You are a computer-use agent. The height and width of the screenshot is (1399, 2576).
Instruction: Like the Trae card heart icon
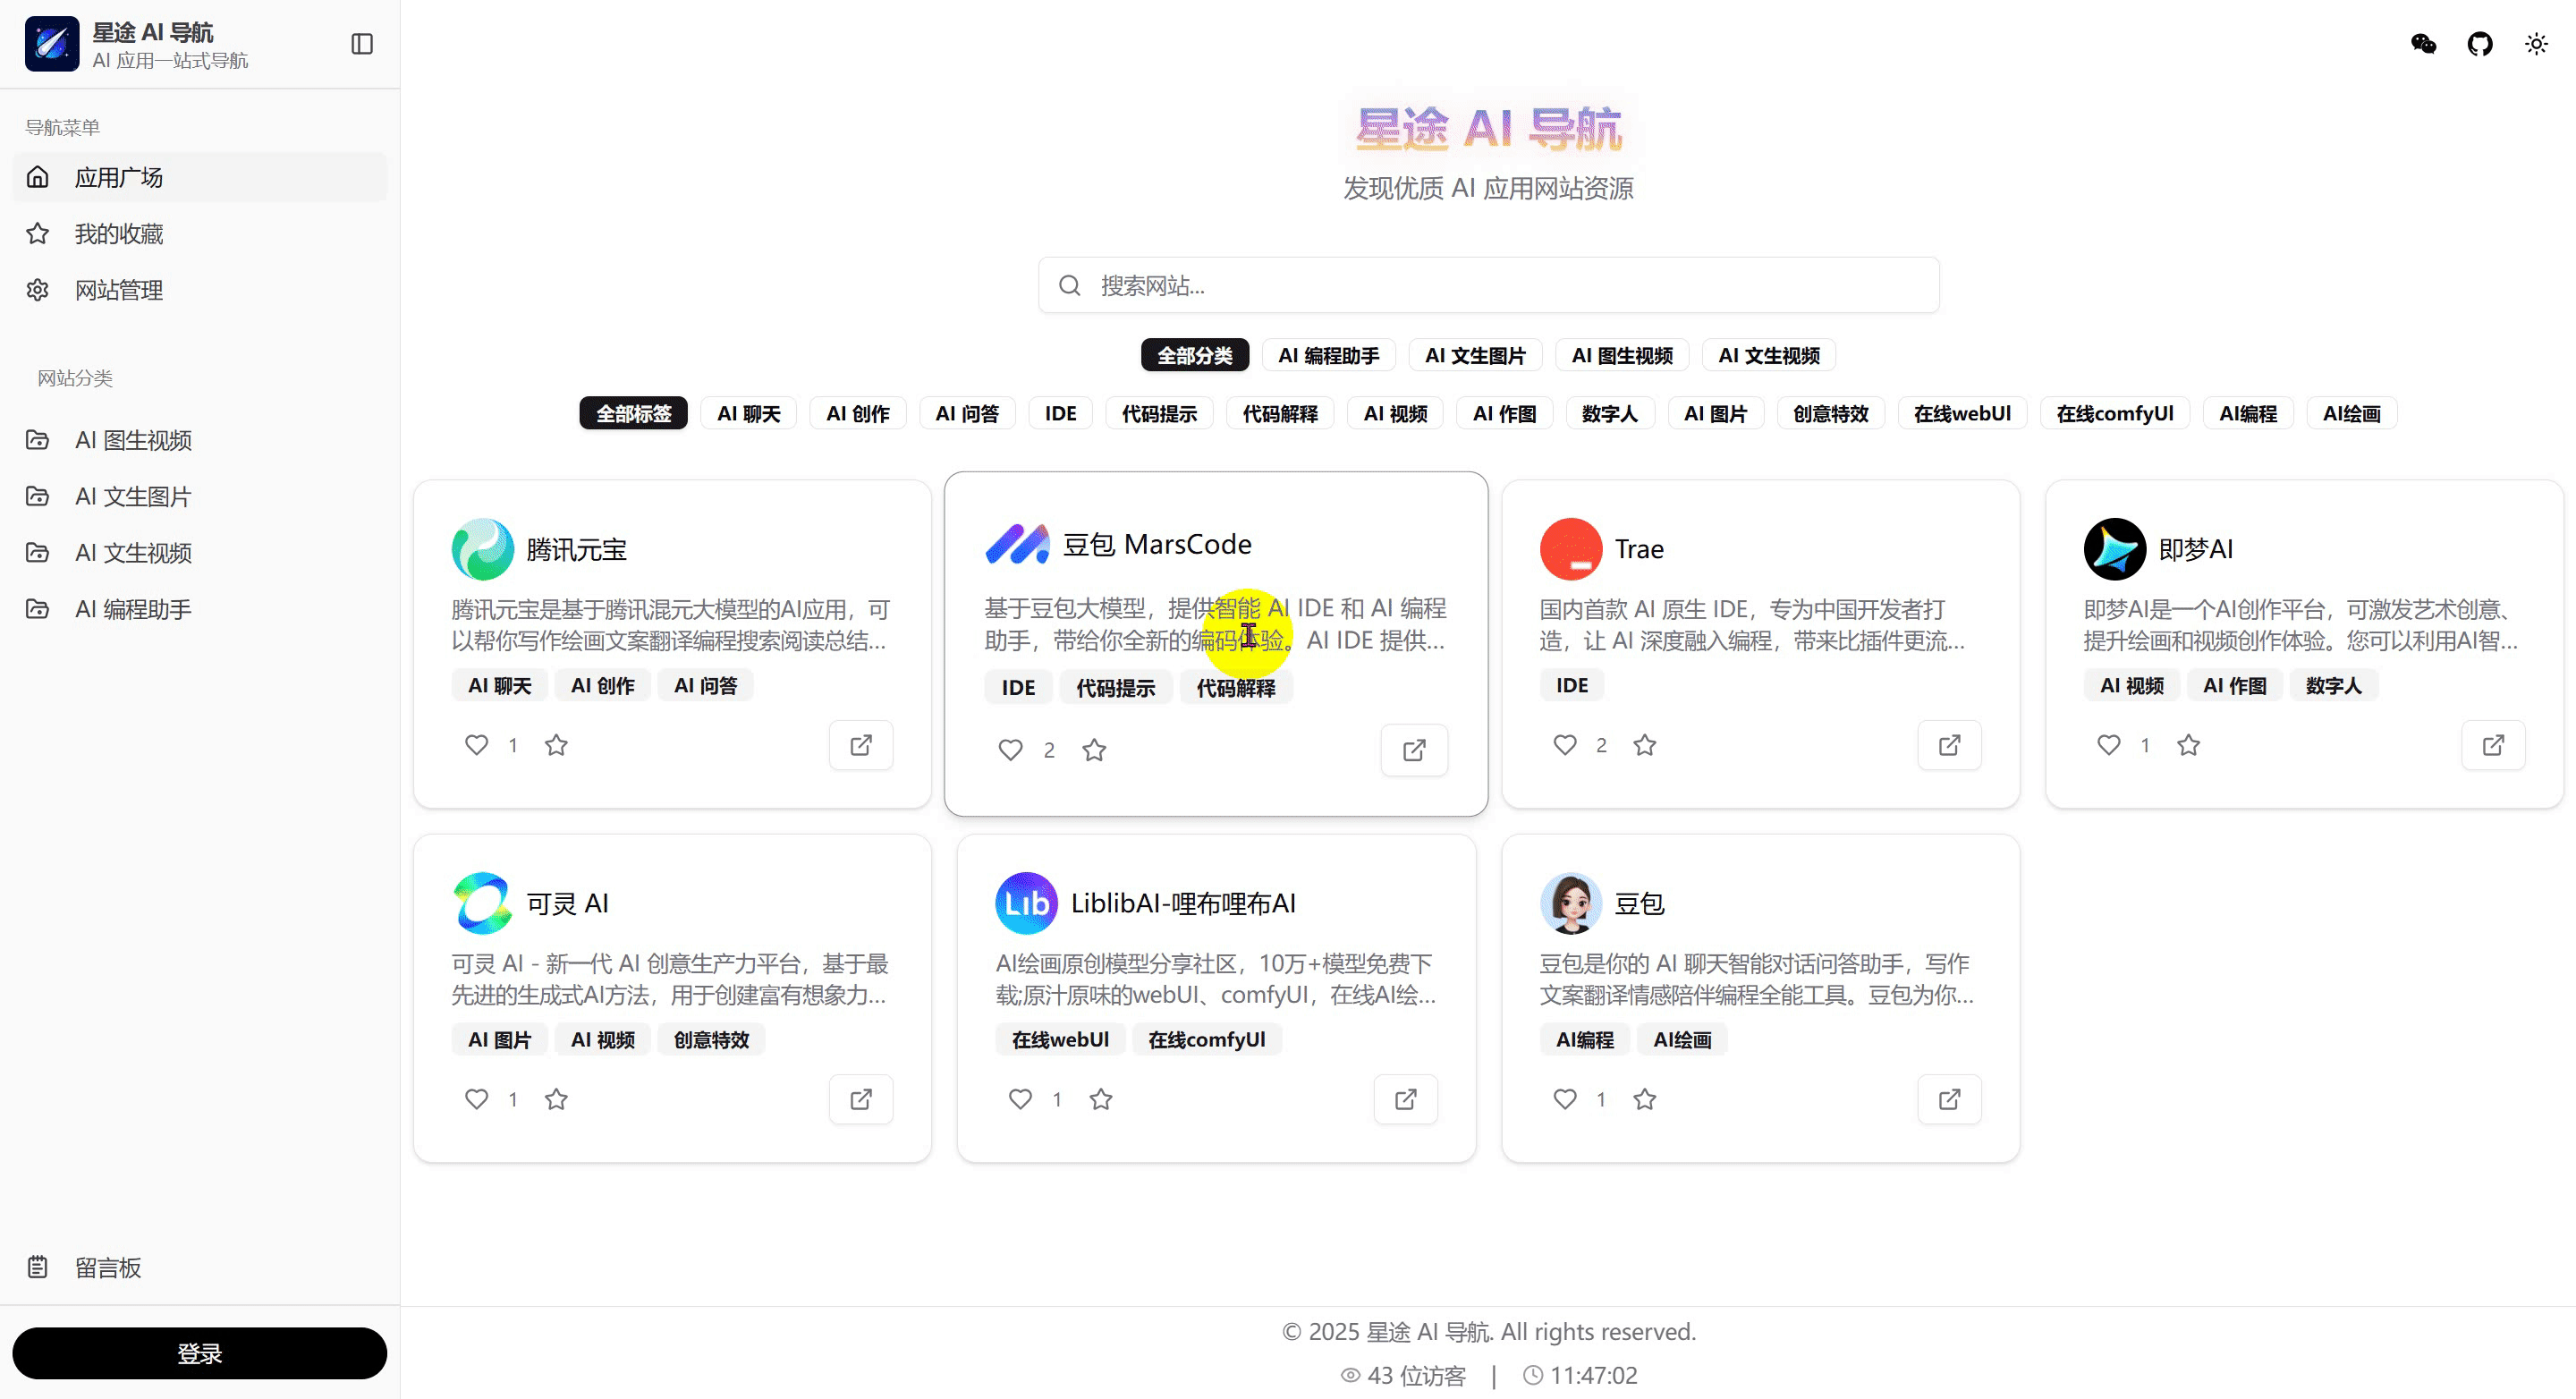(x=1565, y=745)
